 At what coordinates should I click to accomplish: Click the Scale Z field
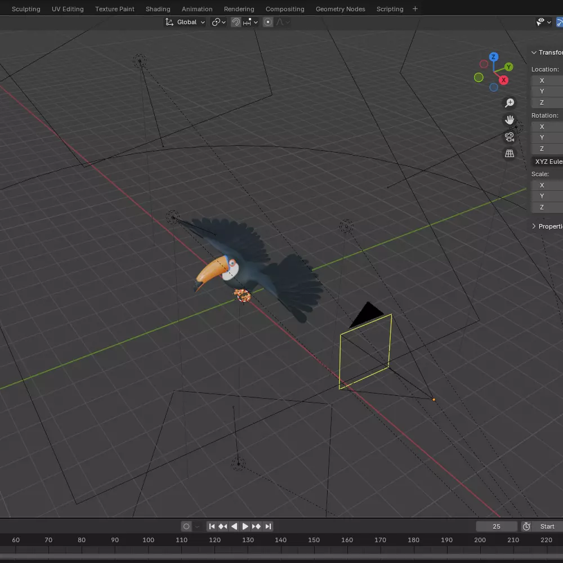[x=547, y=207]
